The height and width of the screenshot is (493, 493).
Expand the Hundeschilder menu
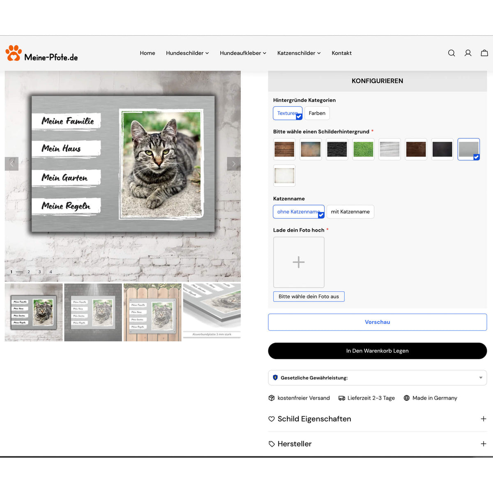point(187,53)
